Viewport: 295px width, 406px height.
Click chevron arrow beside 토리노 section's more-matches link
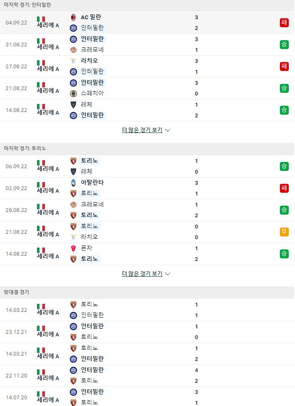click(x=168, y=274)
